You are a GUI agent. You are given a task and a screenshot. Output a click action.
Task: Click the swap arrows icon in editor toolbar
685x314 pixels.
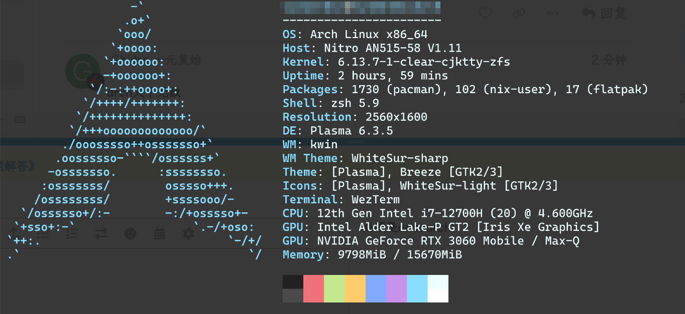[x=101, y=233]
